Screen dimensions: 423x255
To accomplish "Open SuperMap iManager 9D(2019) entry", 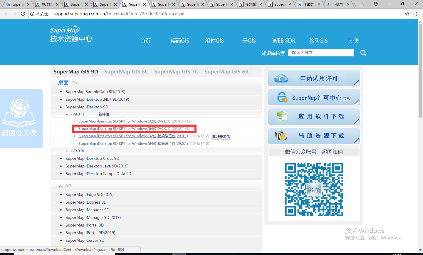I will (93, 217).
